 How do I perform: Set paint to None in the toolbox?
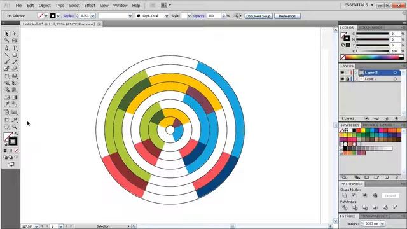(x=16, y=151)
